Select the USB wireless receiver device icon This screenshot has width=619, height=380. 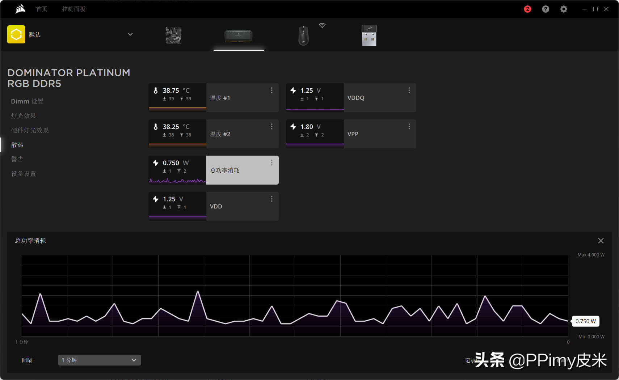tap(369, 36)
